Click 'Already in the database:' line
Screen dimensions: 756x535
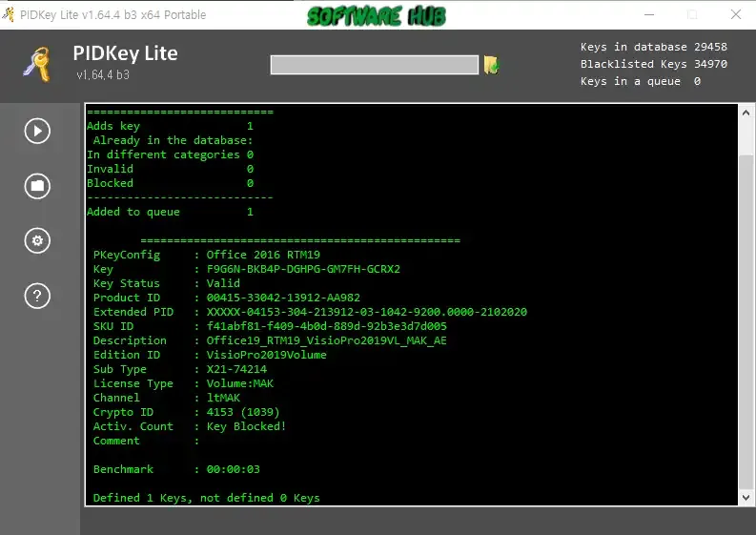(x=173, y=140)
